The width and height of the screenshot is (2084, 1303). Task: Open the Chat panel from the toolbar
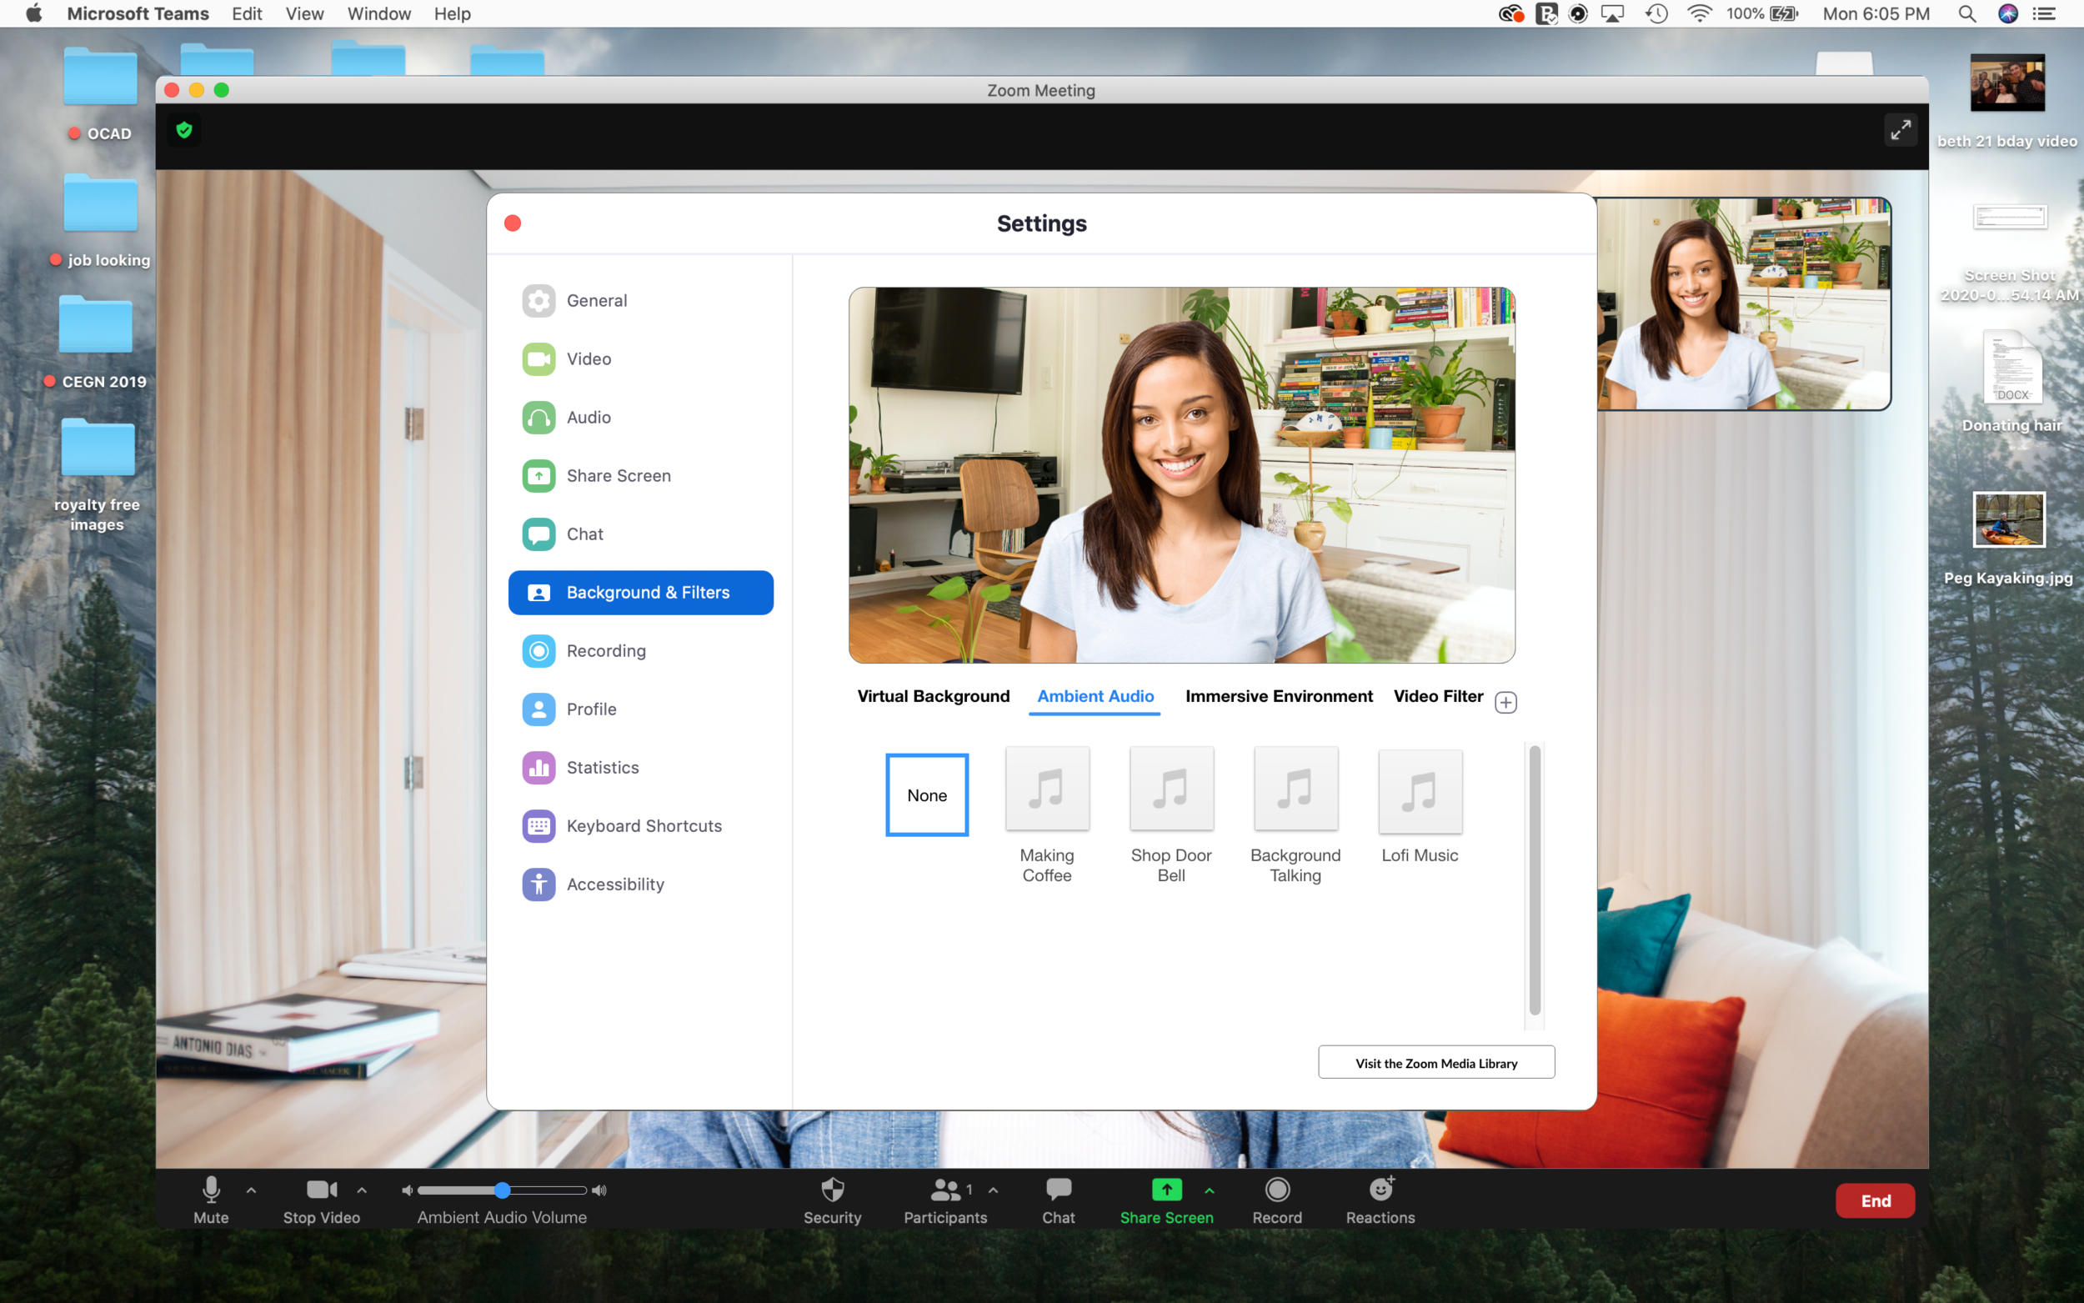click(x=1058, y=1200)
